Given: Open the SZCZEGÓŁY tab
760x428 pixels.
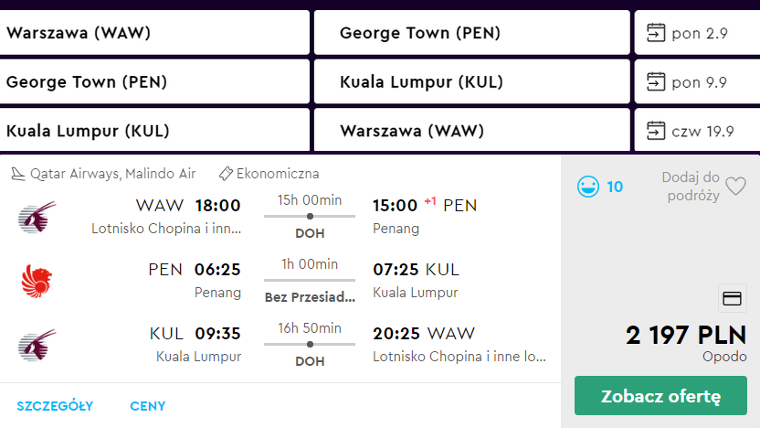Looking at the screenshot, I should [55, 406].
